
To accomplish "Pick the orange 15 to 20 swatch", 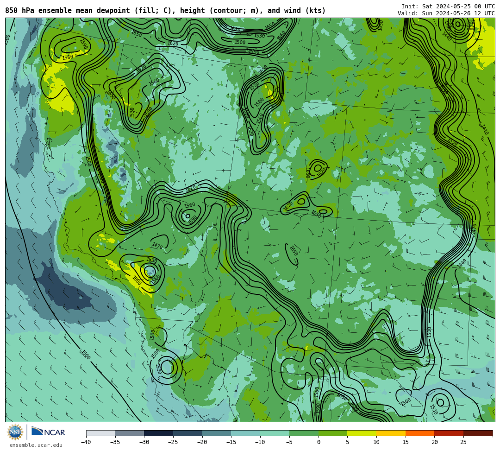I will point(419,433).
